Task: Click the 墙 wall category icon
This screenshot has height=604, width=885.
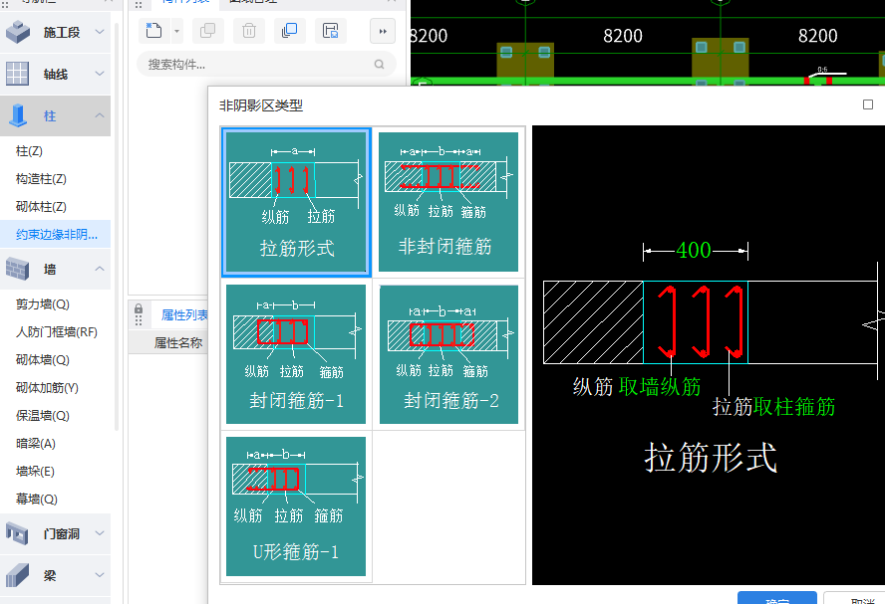Action: tap(17, 269)
